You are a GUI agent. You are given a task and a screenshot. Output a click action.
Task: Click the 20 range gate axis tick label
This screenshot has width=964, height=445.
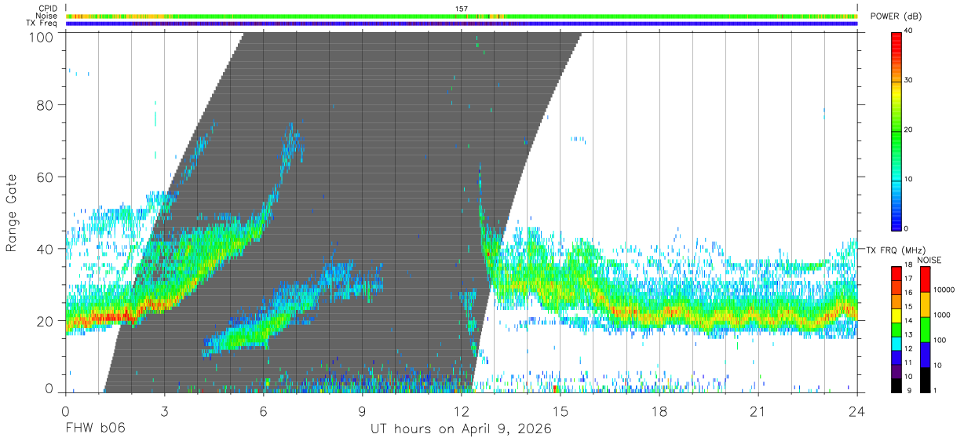coord(46,321)
